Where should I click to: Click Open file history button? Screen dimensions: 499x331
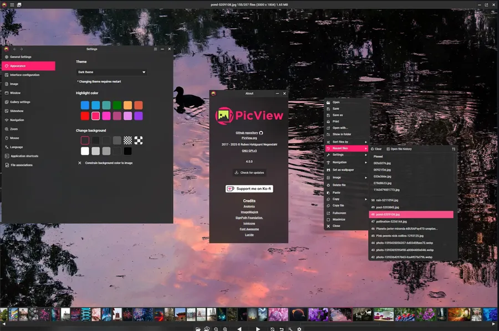point(399,149)
